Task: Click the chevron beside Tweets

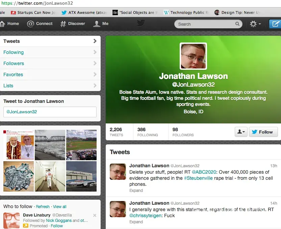Action: (95, 41)
